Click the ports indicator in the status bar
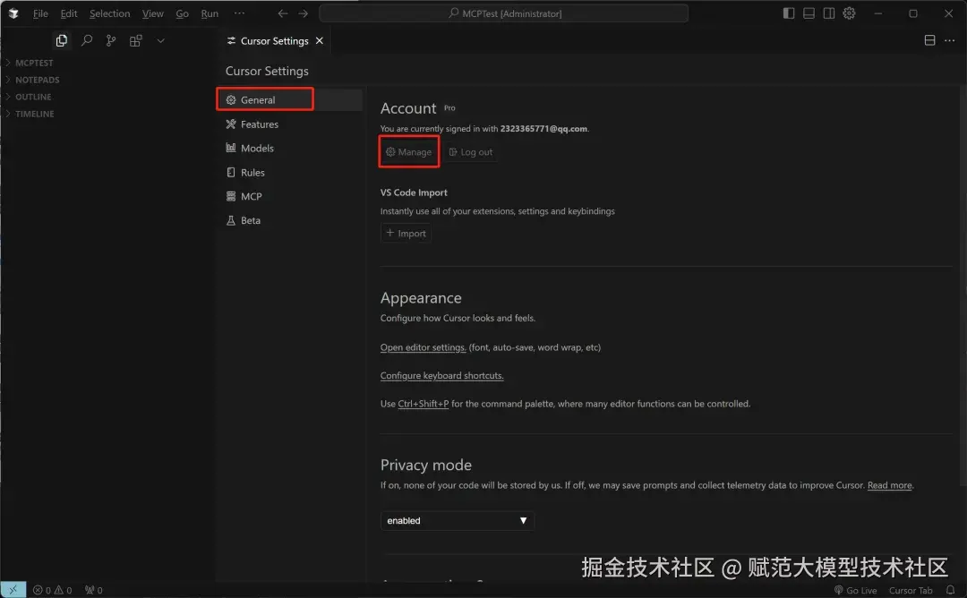 [x=94, y=590]
